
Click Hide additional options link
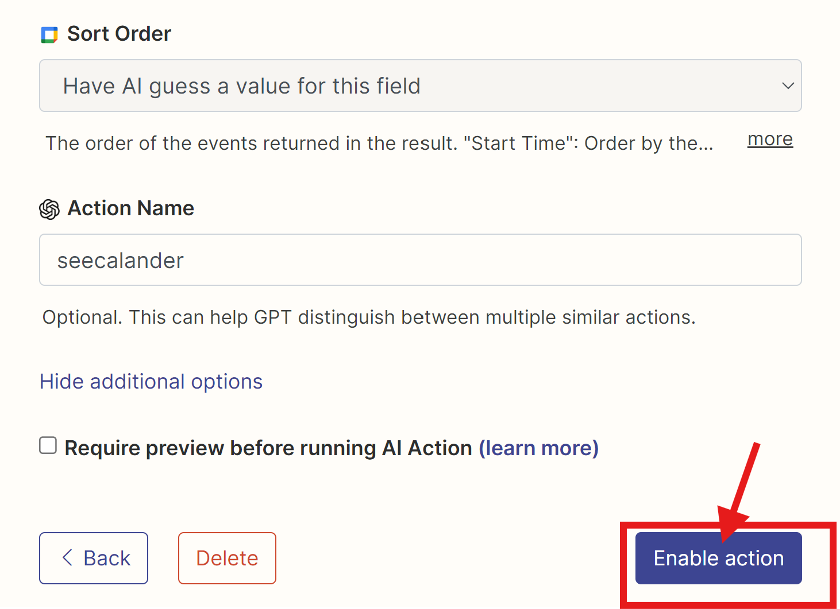click(151, 382)
